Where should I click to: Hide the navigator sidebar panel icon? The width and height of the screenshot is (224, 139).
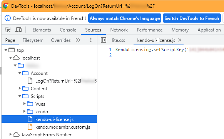pyautogui.click(x=104, y=40)
